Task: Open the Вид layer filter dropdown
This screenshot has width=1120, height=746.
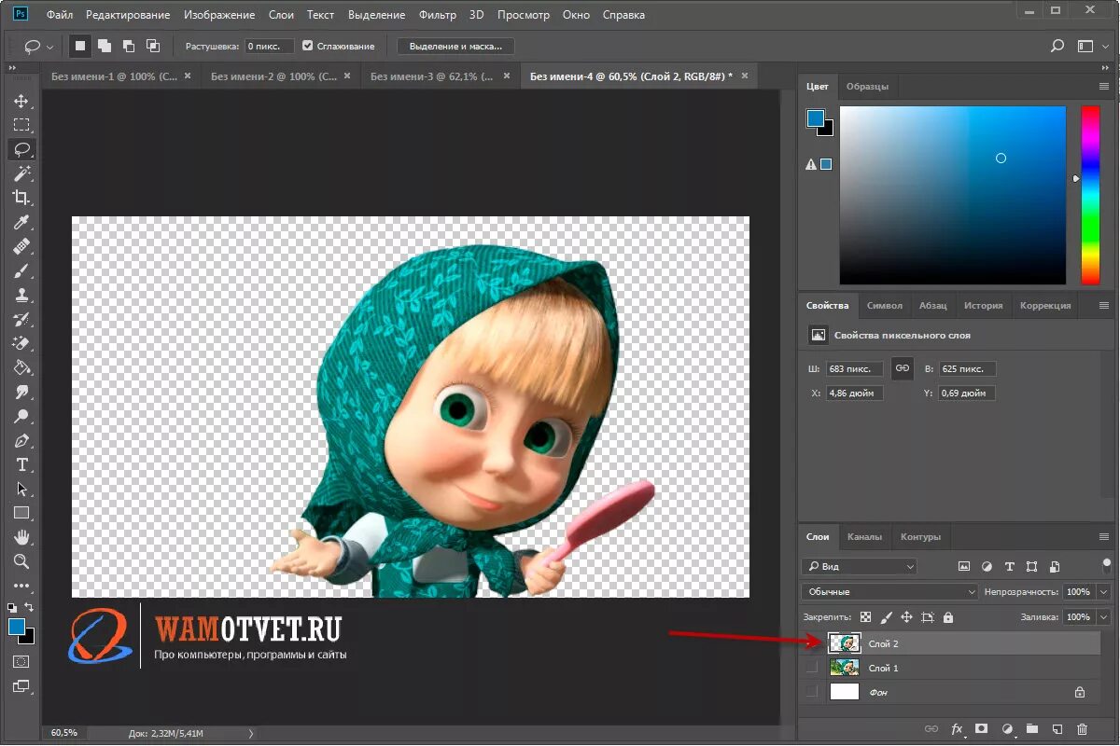Action: click(859, 566)
